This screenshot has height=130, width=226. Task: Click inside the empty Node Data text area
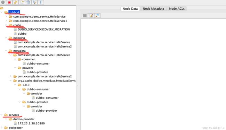(x=153, y=74)
